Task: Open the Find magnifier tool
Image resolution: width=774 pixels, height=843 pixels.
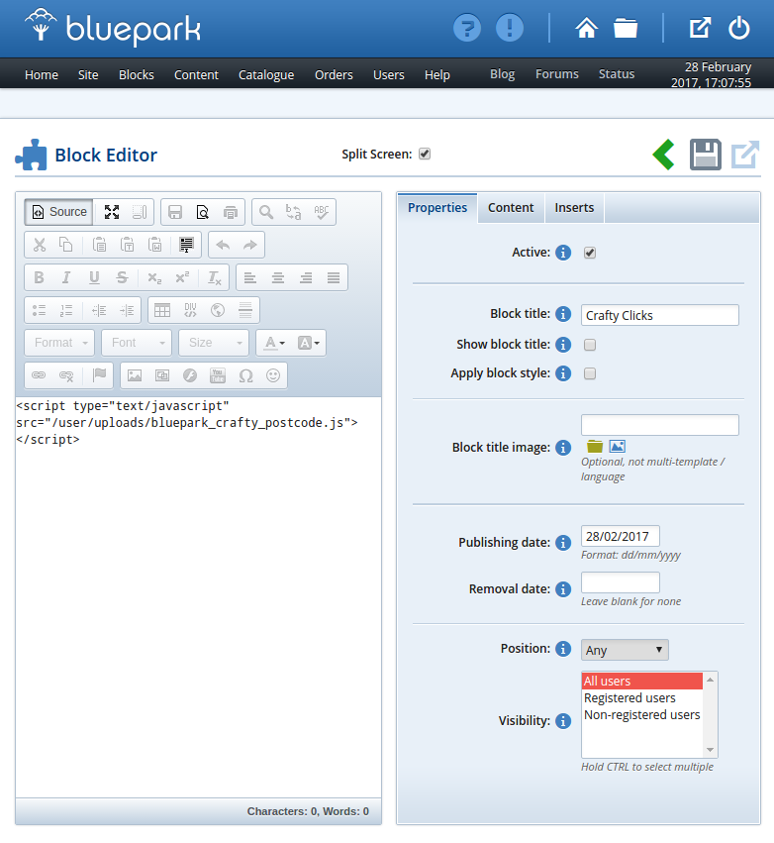Action: click(x=266, y=212)
